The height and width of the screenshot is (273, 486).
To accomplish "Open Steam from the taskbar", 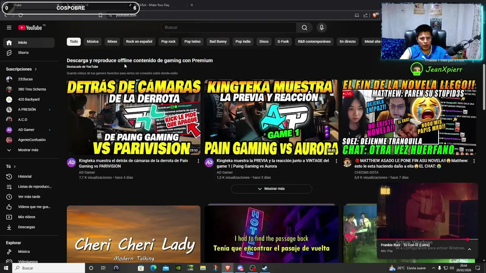I will click(265, 268).
